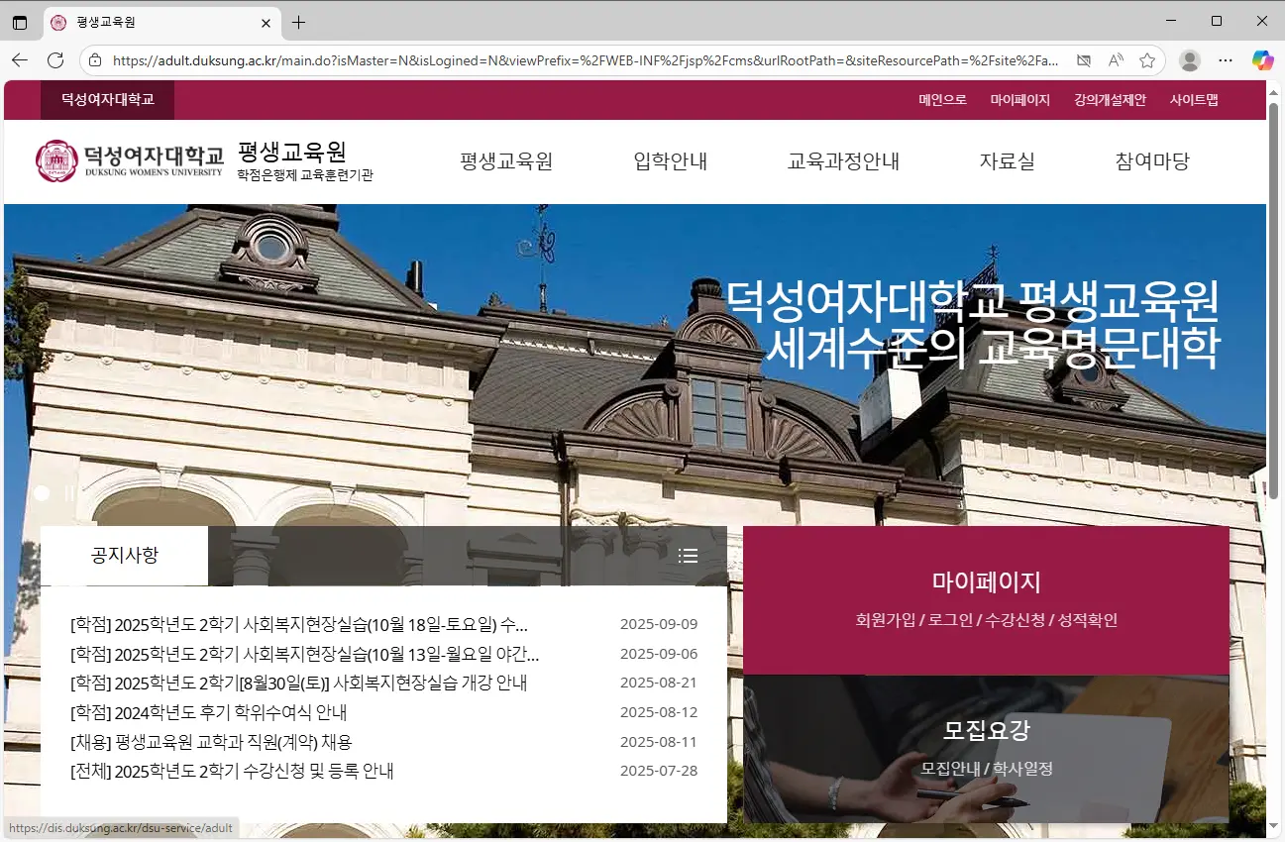Open Copilot sidebar icon

1262,60
